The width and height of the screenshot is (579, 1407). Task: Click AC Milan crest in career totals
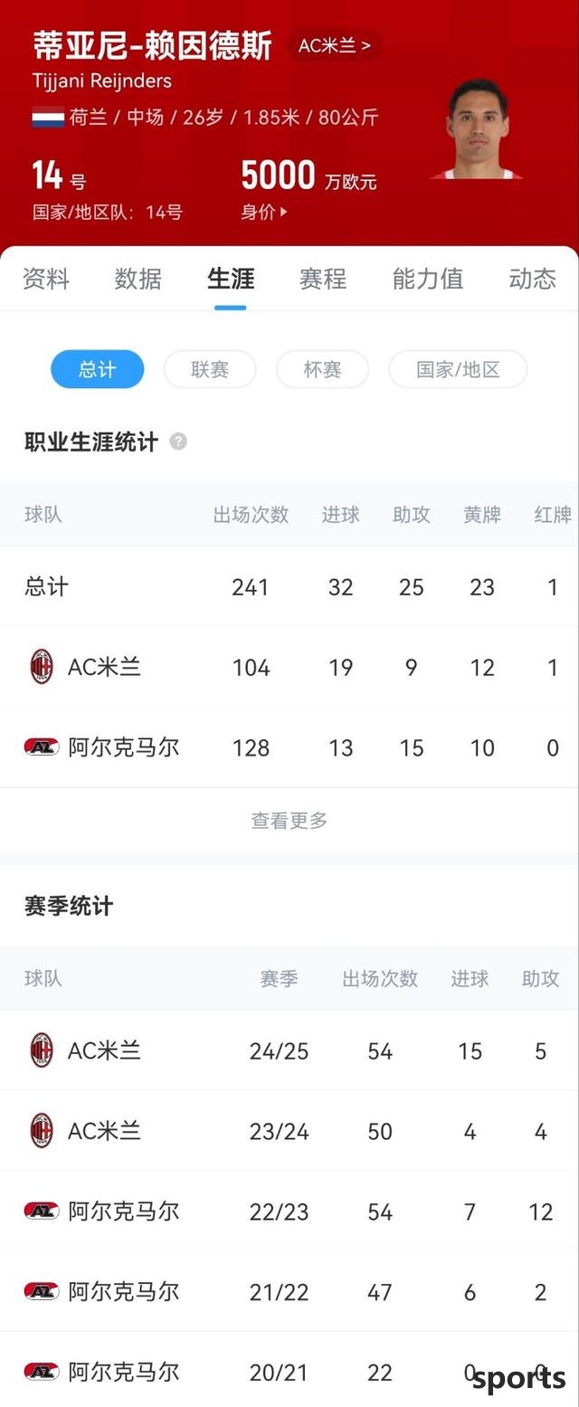[x=42, y=667]
